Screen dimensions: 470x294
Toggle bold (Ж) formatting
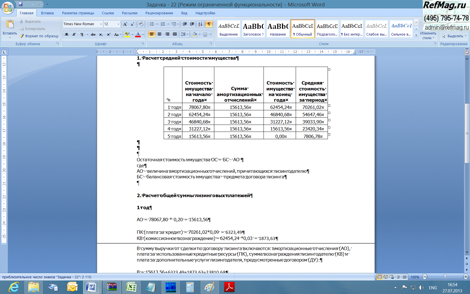point(67,34)
